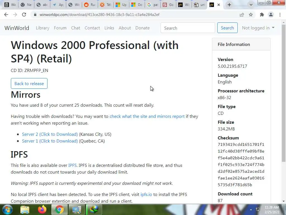Click the CD ID: ZRMPFP_EN text

(30, 70)
